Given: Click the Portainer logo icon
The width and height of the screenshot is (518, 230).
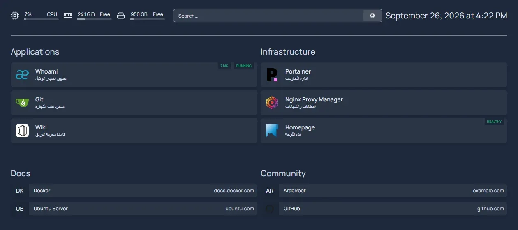Looking at the screenshot, I should tap(272, 75).
